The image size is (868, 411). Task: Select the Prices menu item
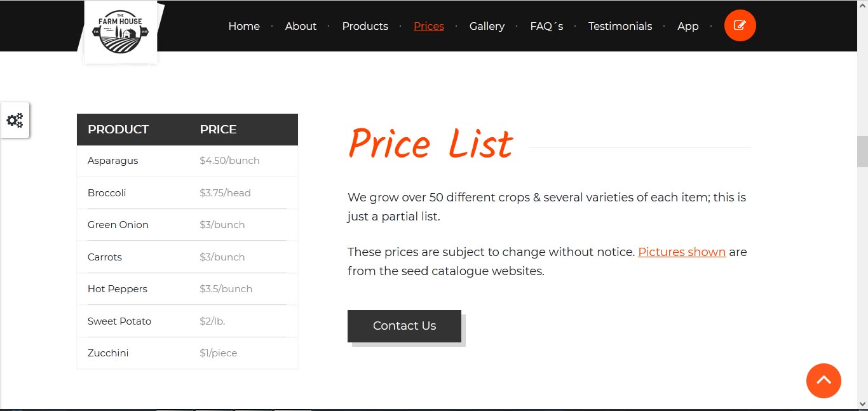click(429, 26)
